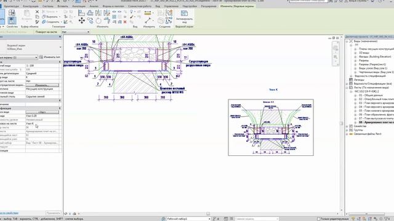Click the Match Type Properties brush icon
This screenshot has height=221, width=394.
[x=37, y=22]
